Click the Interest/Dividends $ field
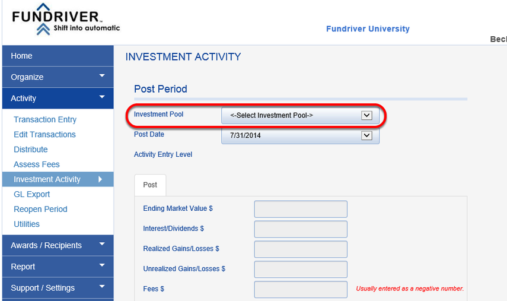 click(x=301, y=229)
